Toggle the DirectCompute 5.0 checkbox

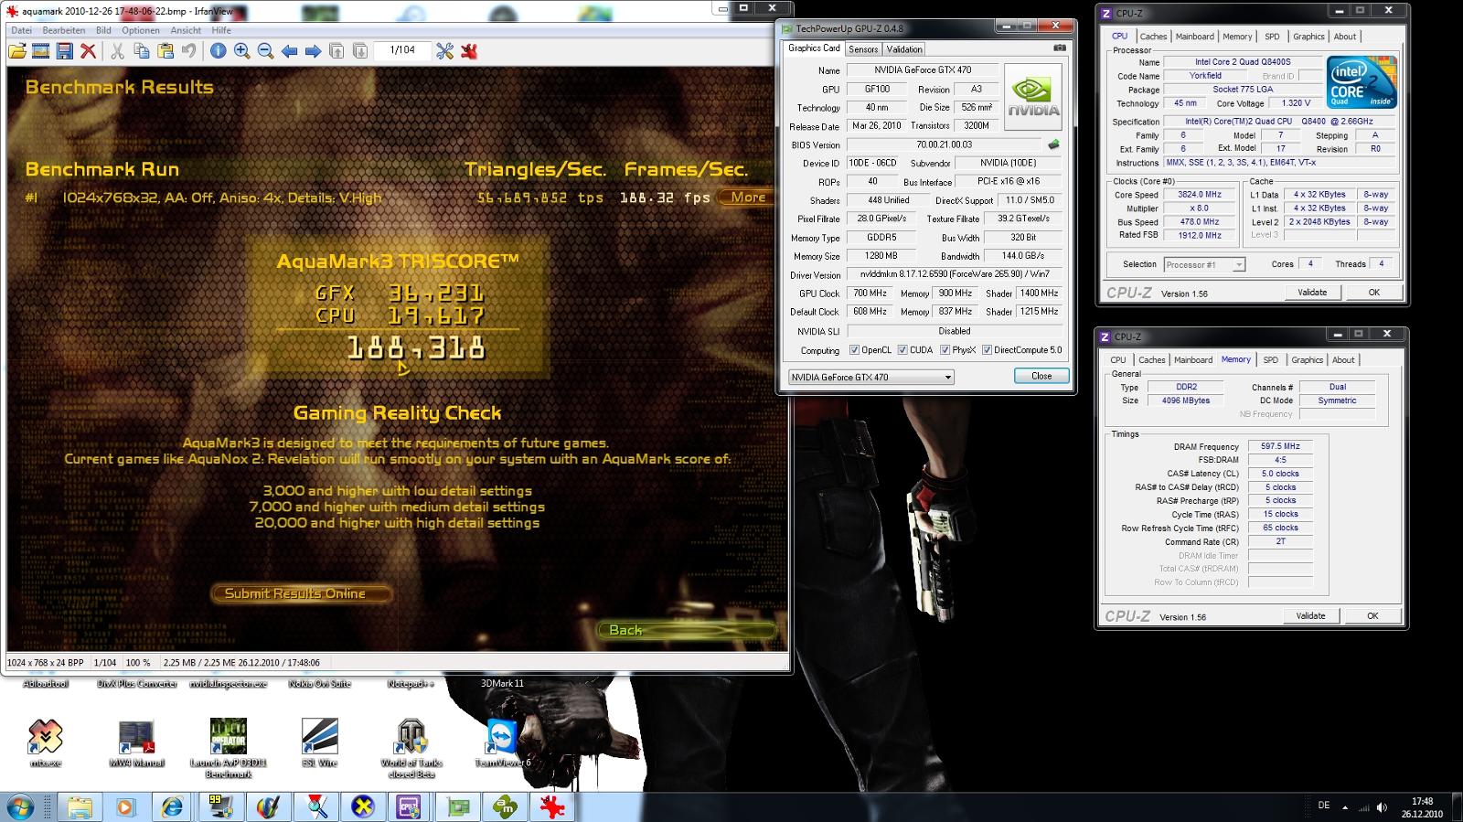pos(987,350)
